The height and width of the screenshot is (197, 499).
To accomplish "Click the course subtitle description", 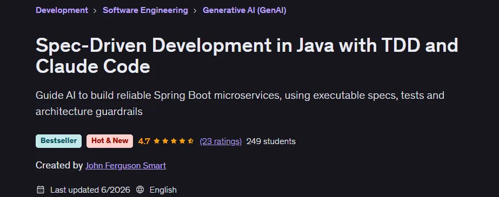I will [x=240, y=103].
